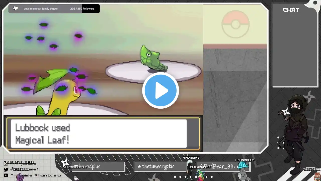This screenshot has width=321, height=181.
Task: Click the YouTube icon beside Ninjanime Phantasia
Action: (x=6, y=175)
